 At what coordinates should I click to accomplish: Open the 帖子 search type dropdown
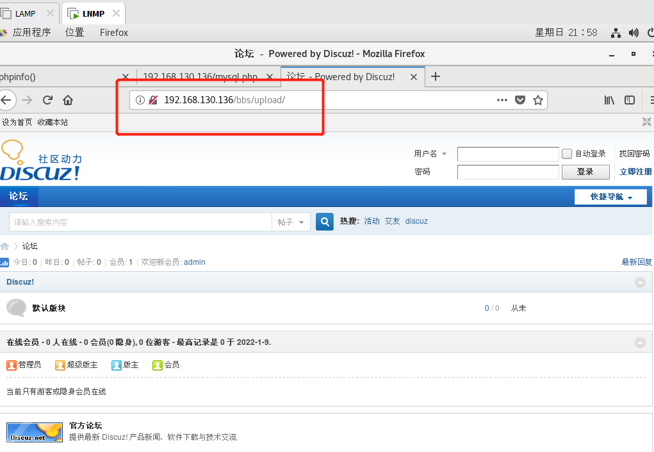pos(291,222)
